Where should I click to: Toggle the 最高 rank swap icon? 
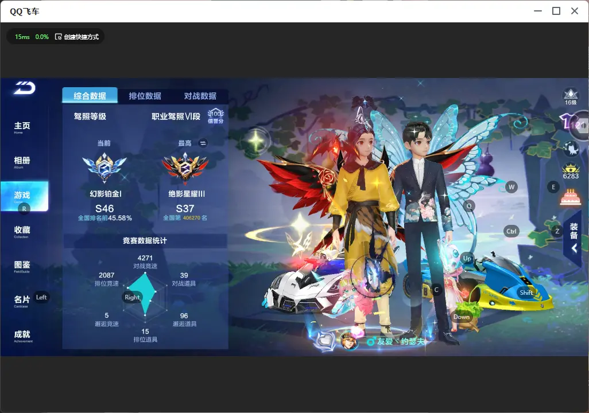tap(203, 143)
